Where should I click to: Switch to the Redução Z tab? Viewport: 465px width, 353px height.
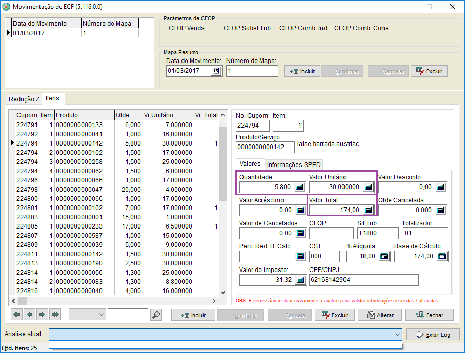(24, 99)
